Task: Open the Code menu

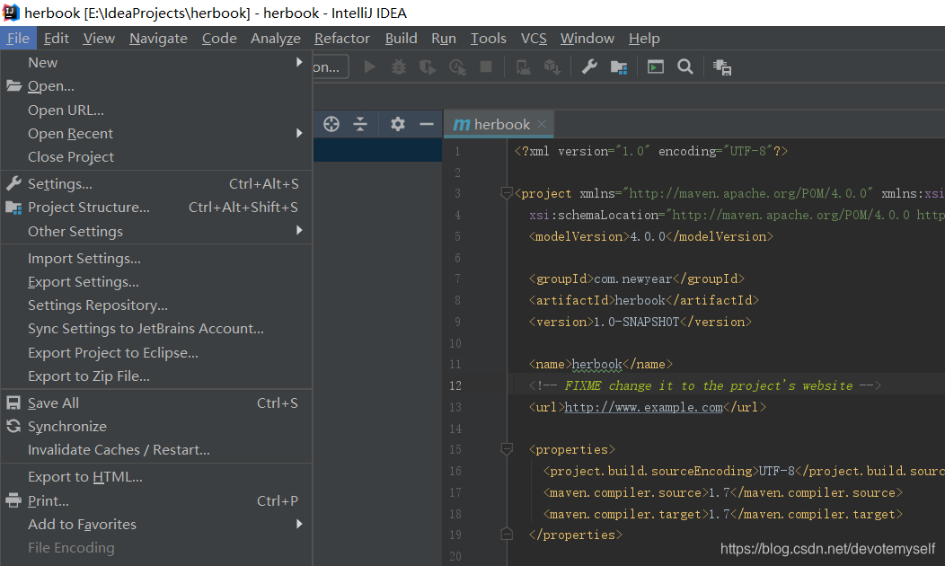Action: (x=219, y=38)
